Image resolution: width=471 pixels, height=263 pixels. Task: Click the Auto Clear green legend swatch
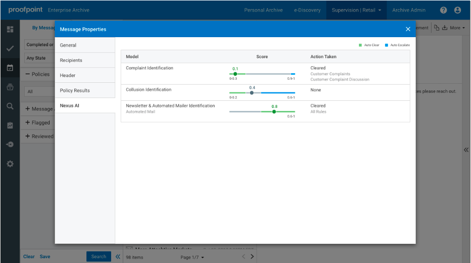coord(360,45)
